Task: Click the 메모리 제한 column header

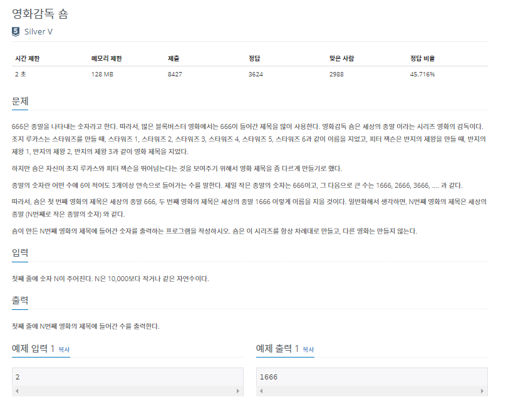Action: click(106, 58)
